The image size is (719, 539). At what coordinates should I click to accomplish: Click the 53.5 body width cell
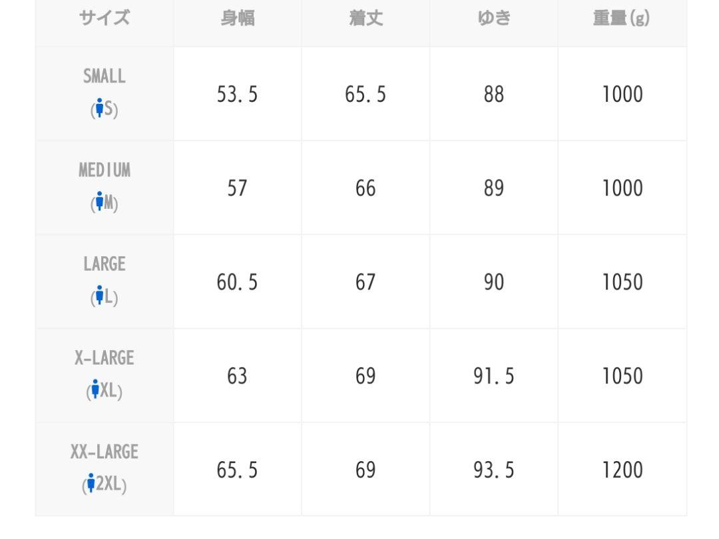[238, 94]
